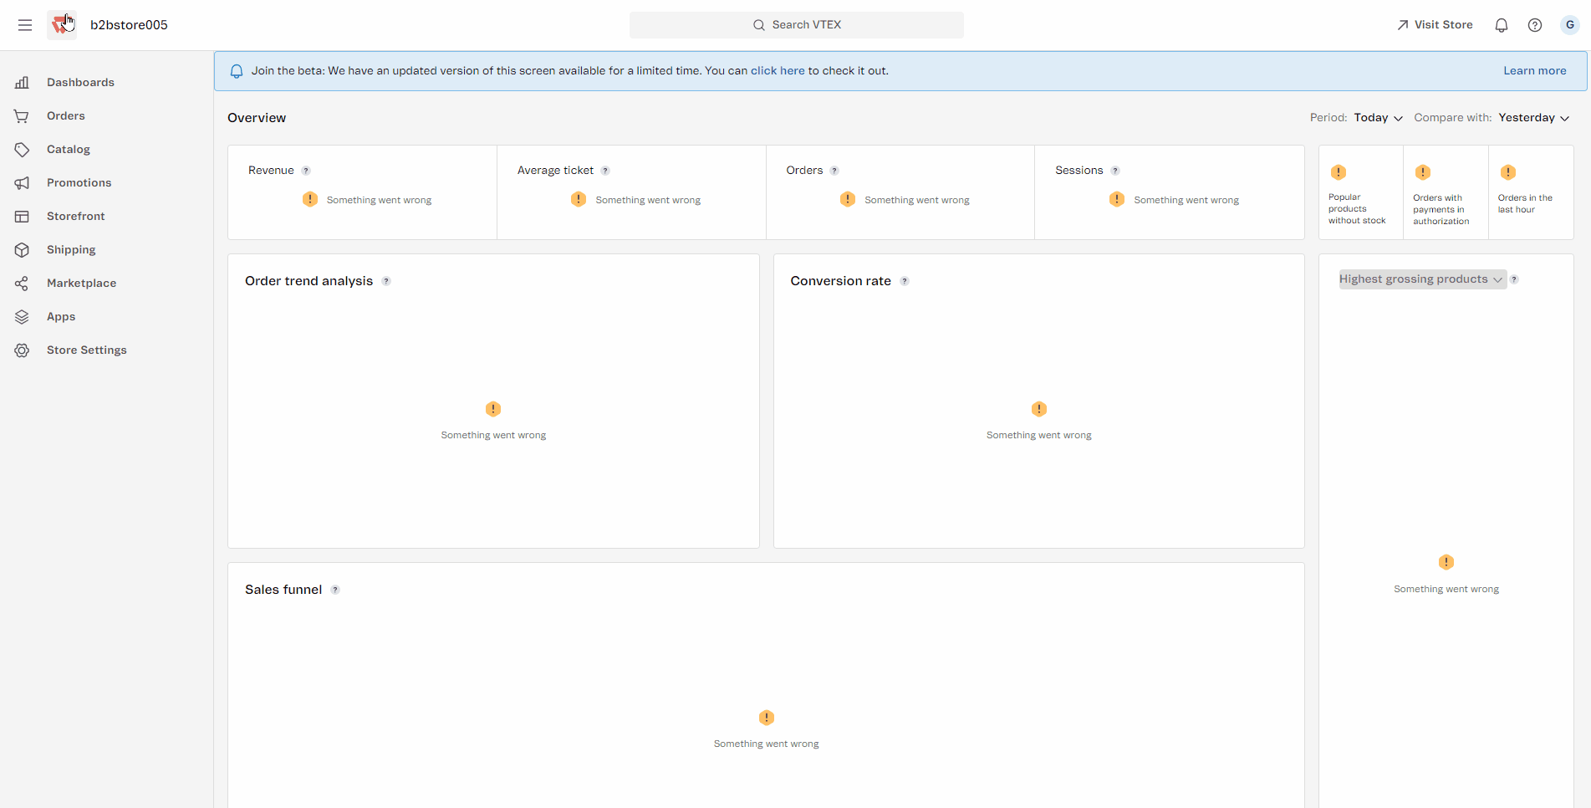The width and height of the screenshot is (1591, 808).
Task: Click the Shipping box icon
Action: (x=22, y=249)
